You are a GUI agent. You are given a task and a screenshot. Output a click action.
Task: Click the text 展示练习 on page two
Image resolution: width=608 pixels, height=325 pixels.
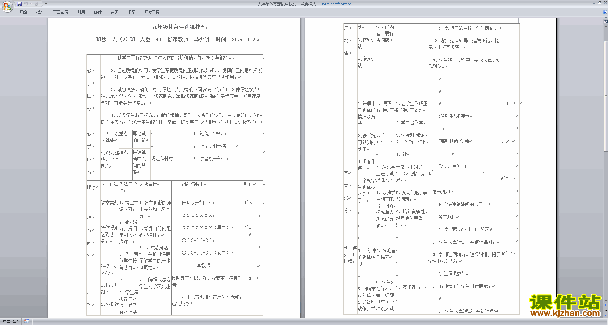click(441, 192)
